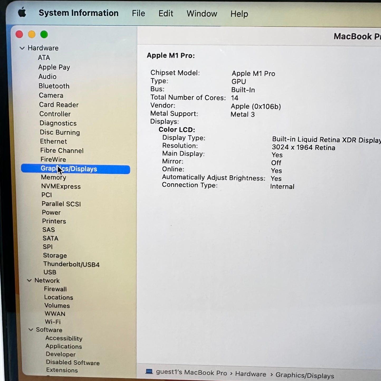Click guest1's MacBook Pro in path bar
The image size is (381, 381).
pyautogui.click(x=191, y=373)
